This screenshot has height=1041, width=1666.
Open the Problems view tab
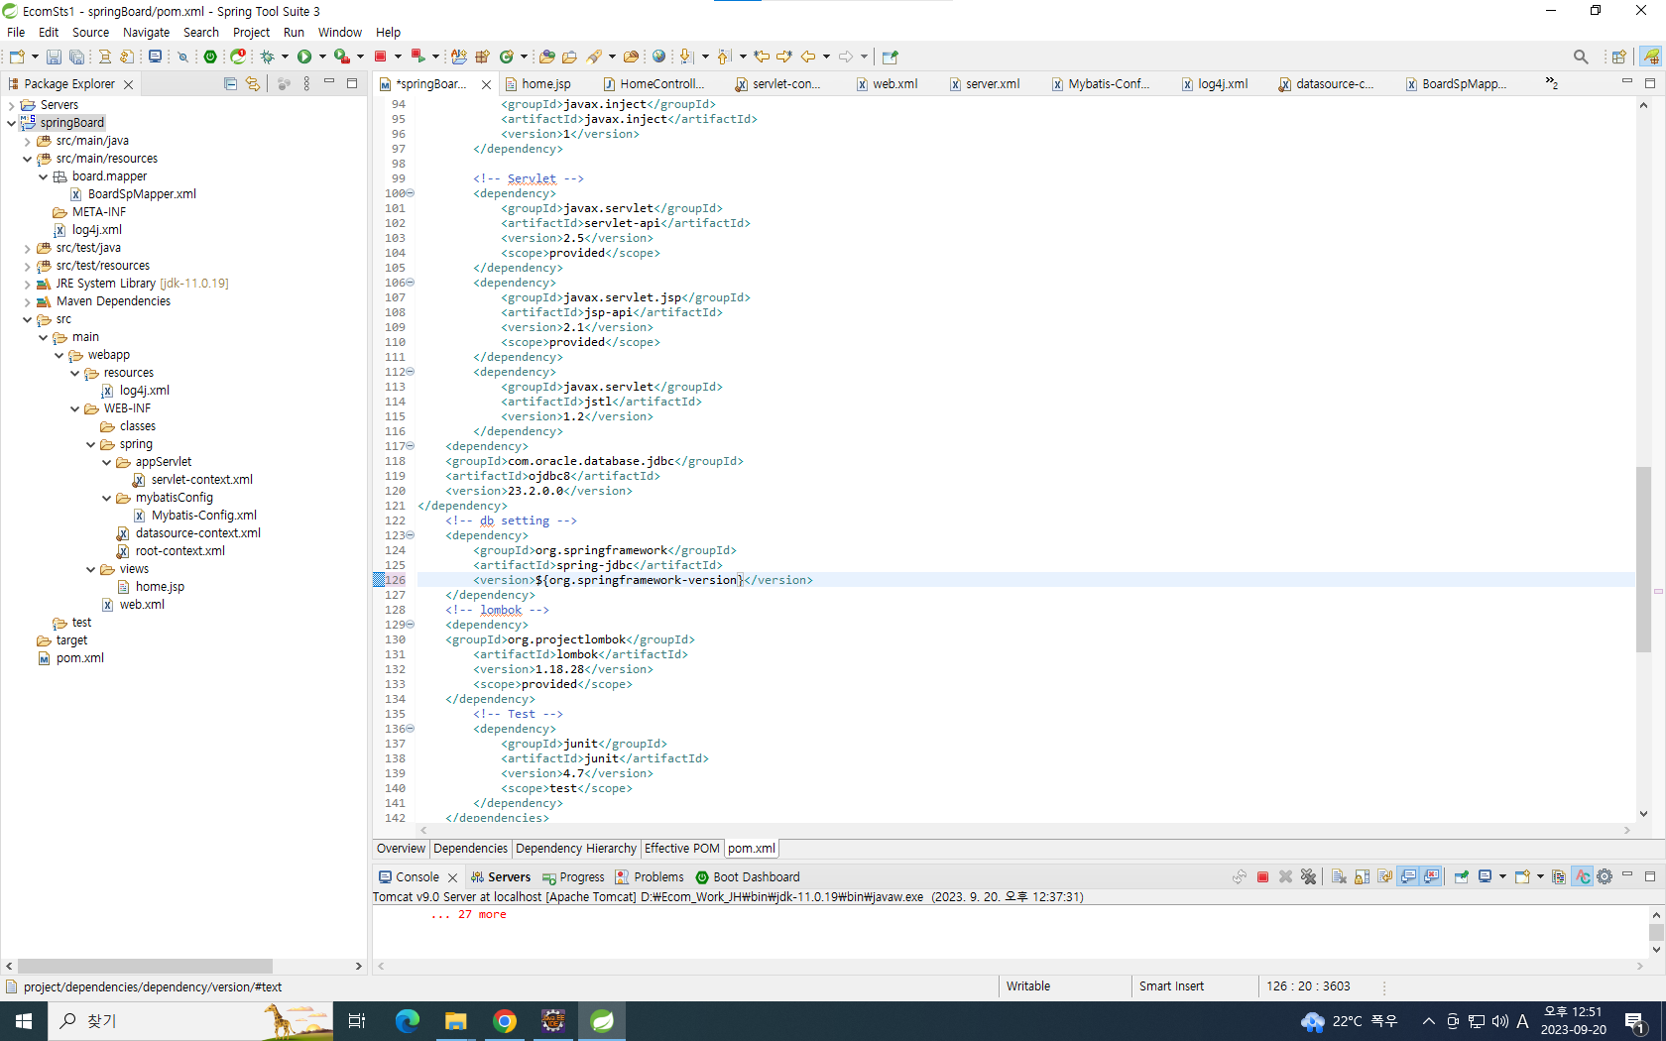650,877
